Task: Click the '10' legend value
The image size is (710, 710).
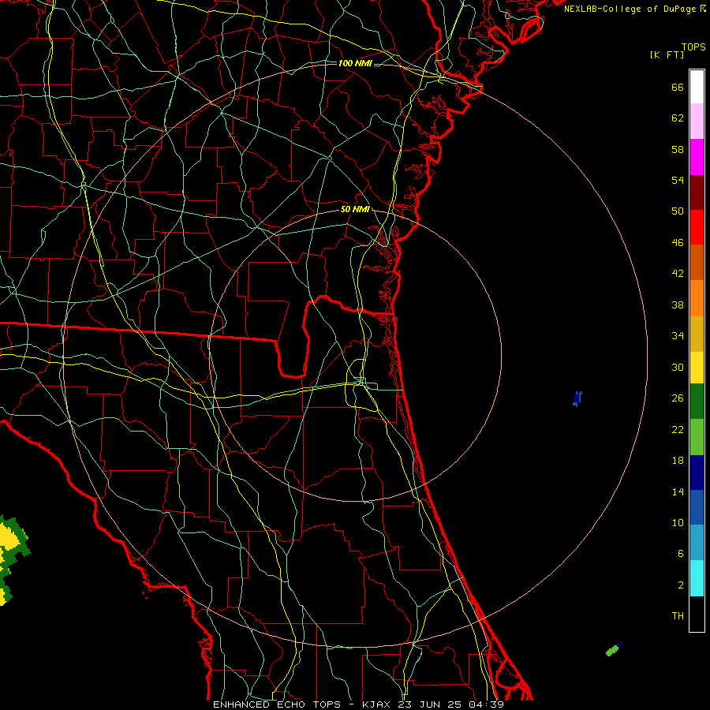Action: pyautogui.click(x=678, y=523)
